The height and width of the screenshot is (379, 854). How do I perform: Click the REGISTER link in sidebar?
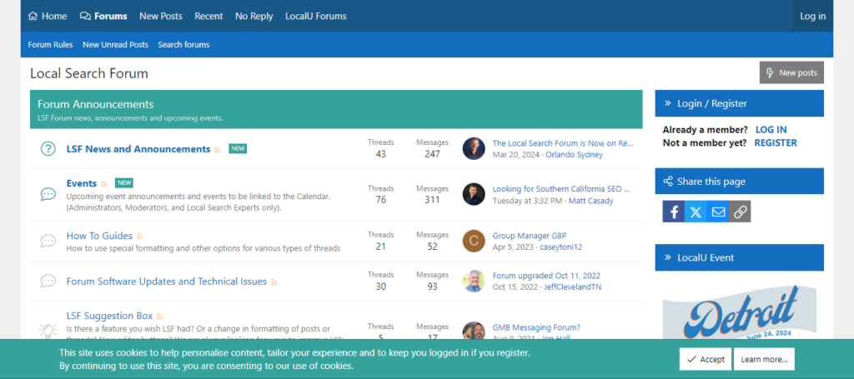tap(775, 142)
